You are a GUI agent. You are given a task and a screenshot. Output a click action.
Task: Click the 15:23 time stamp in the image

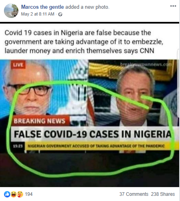(18, 146)
